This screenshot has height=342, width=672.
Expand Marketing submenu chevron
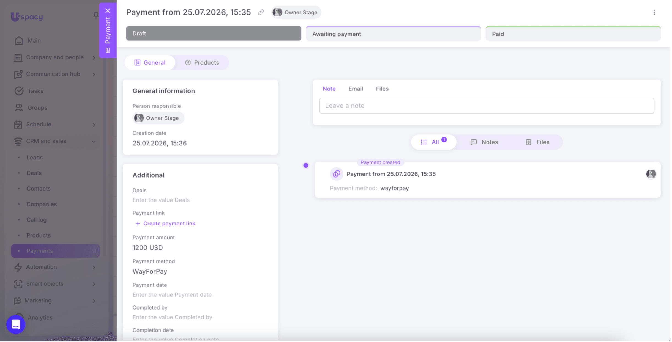94,301
